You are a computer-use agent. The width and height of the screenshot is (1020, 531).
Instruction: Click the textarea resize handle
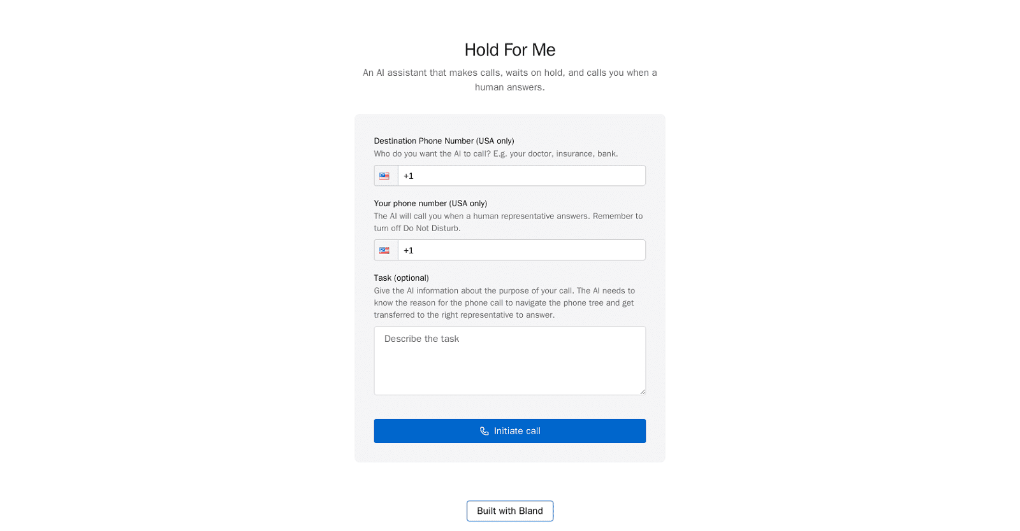click(x=643, y=392)
